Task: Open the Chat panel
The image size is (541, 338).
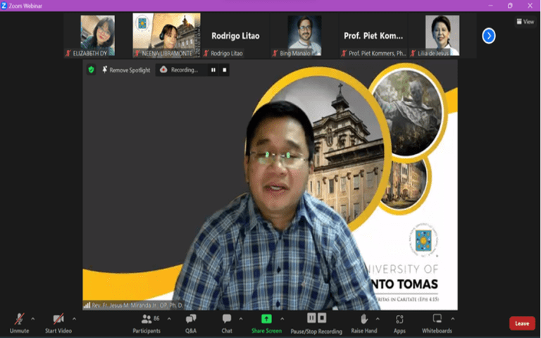Action: 227,323
